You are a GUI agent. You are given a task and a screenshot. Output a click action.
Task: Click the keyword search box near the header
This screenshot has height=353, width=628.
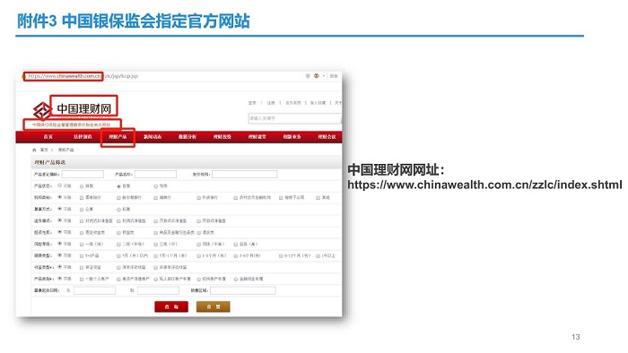tap(294, 118)
